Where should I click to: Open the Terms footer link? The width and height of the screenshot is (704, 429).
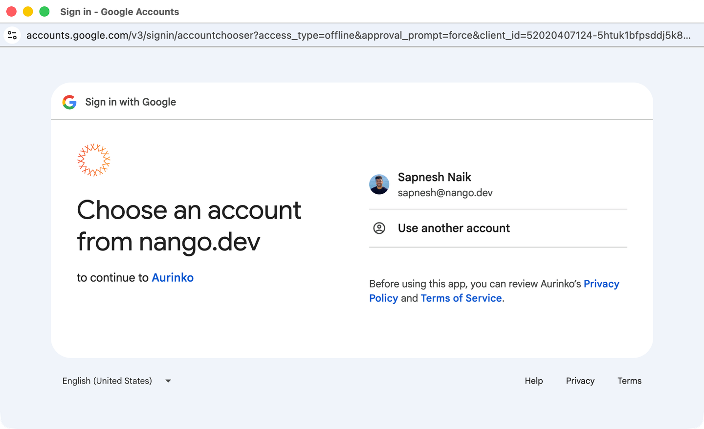point(629,381)
